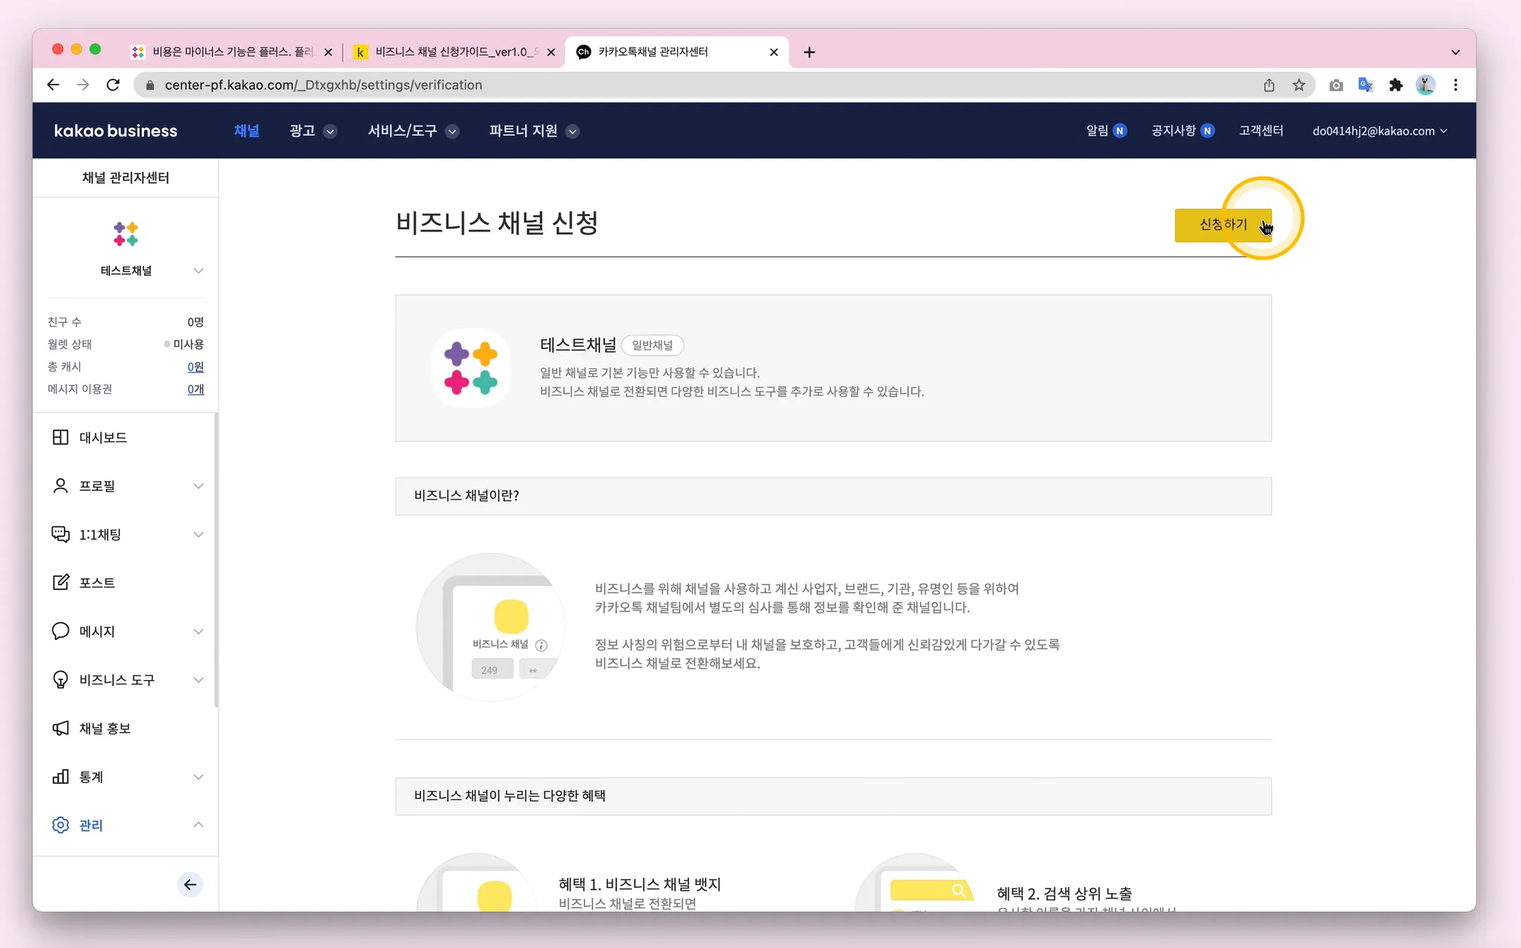Collapse sidebar with the left arrow button
Viewport: 1521px width, 948px height.
click(x=190, y=884)
